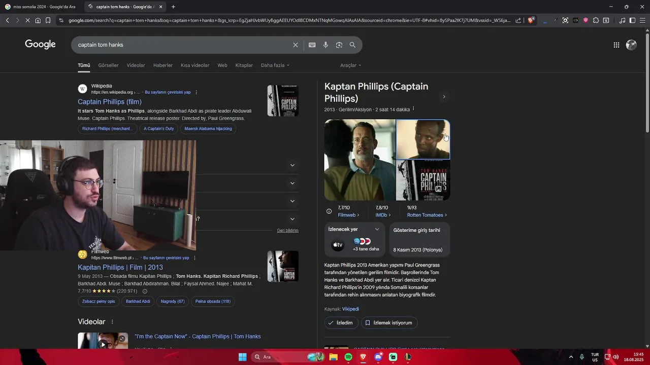Image resolution: width=650 pixels, height=365 pixels.
Task: Expand the İzlenecek yer dropdown
Action: tap(377, 229)
